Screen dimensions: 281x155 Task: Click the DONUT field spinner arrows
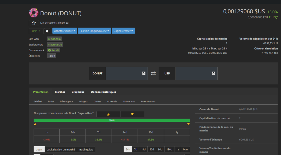[143, 73]
